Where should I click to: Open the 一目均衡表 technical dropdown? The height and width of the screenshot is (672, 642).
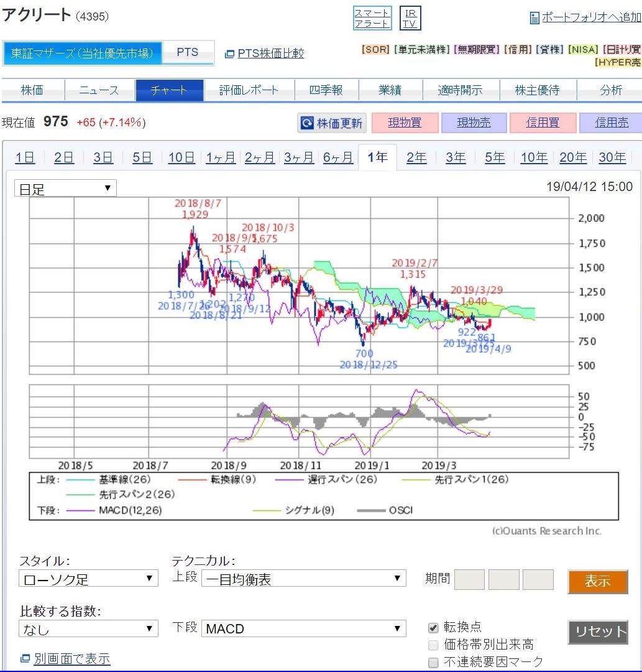coord(303,579)
